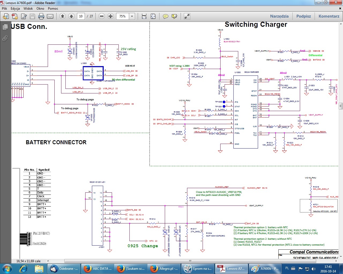Viewport: 343px width, 274px height.
Task: Open the Widok menu
Action: pos(28,9)
